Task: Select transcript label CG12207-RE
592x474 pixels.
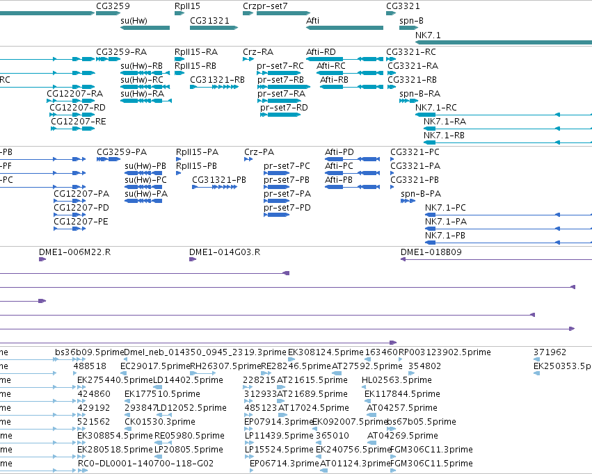Action: click(x=79, y=122)
